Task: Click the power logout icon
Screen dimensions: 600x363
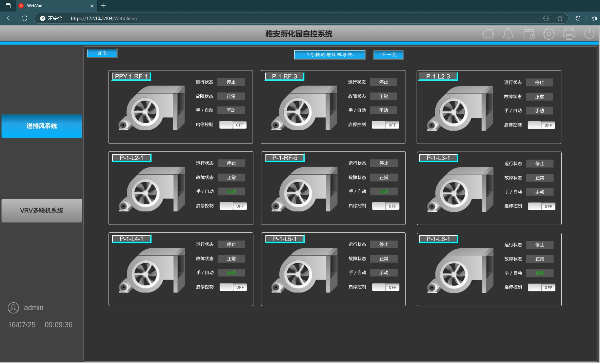Action: pyautogui.click(x=589, y=34)
